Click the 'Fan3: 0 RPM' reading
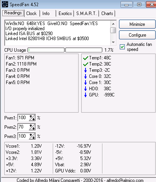Viewport: 156px width, 182px height. [x=18, y=70]
